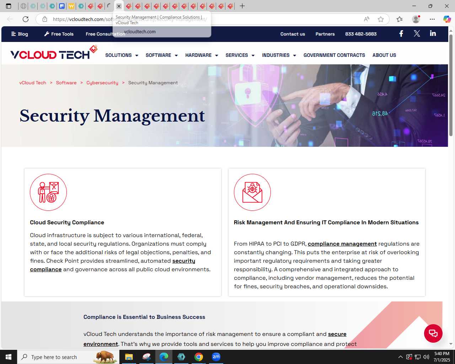Viewport: 455px width, 364px height.
Task: Open the X (Twitter) social icon
Action: click(417, 33)
